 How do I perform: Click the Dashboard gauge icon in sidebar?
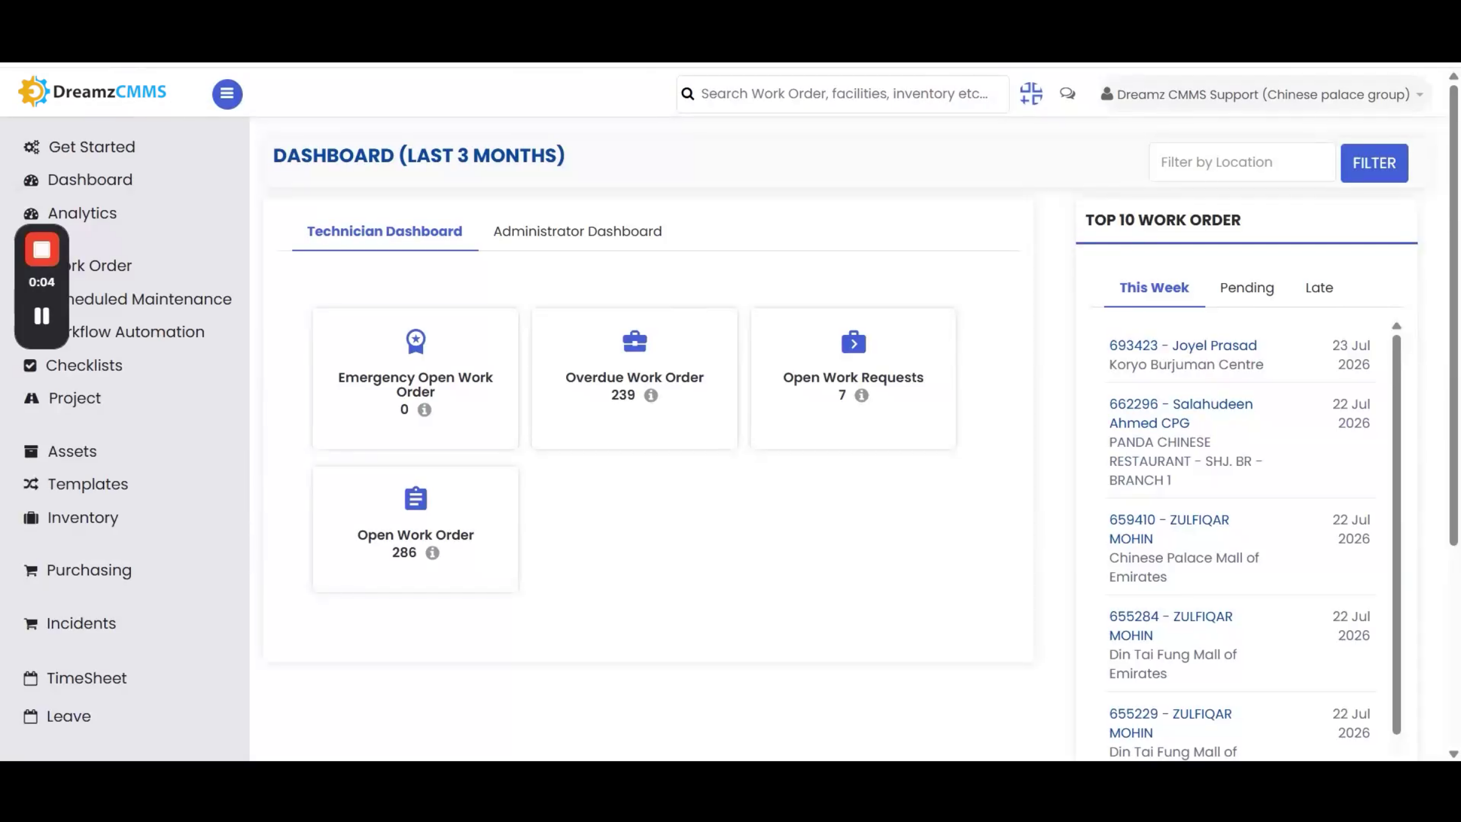(x=31, y=180)
